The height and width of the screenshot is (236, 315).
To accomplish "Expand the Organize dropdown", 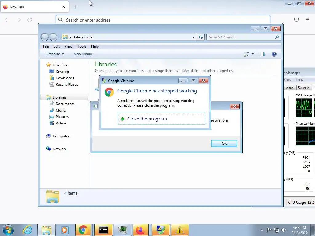I will [55, 54].
